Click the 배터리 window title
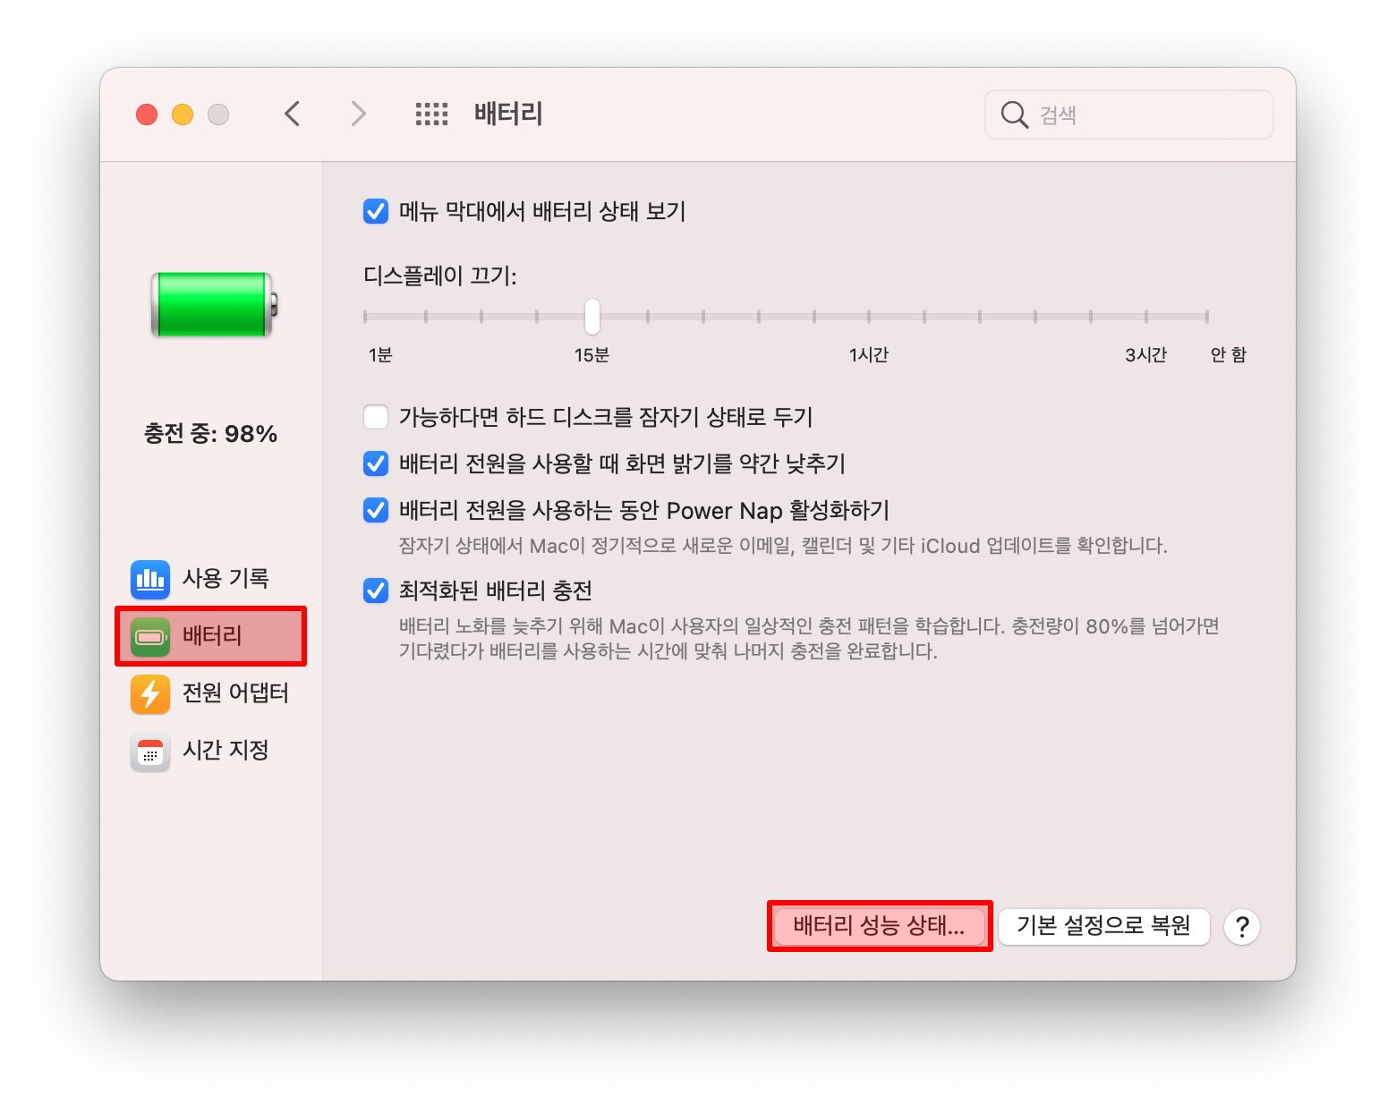 coord(508,114)
